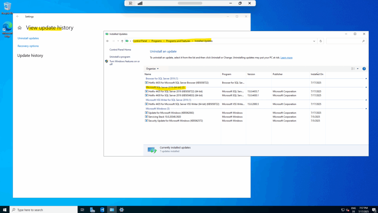Click Installed Updates breadcrumb segment
Viewport: 378px width, 213px height.
[204, 41]
